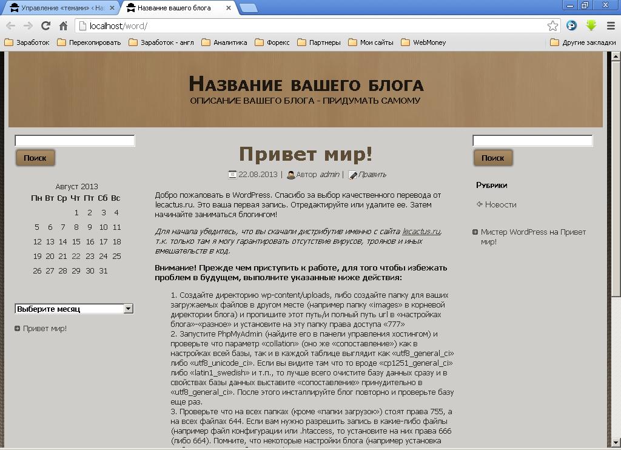Open the Форекс bookmark folder

(x=272, y=42)
